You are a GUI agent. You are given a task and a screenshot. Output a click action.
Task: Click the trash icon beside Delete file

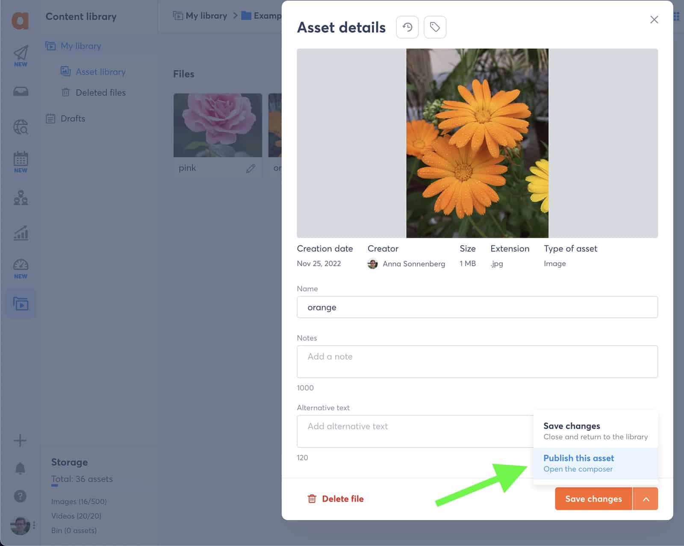tap(312, 499)
